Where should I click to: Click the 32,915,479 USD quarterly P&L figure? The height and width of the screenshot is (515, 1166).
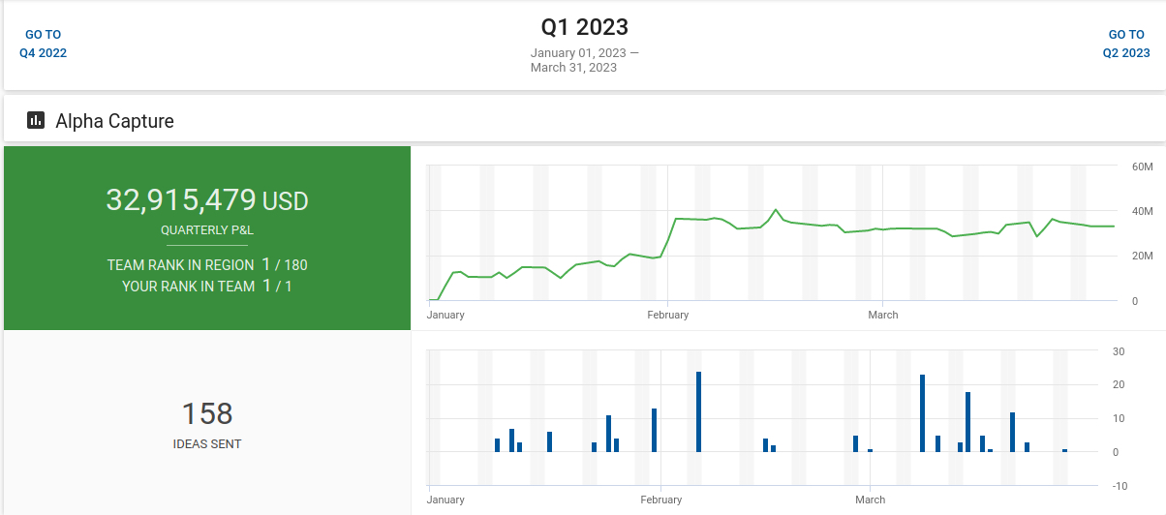tap(206, 200)
